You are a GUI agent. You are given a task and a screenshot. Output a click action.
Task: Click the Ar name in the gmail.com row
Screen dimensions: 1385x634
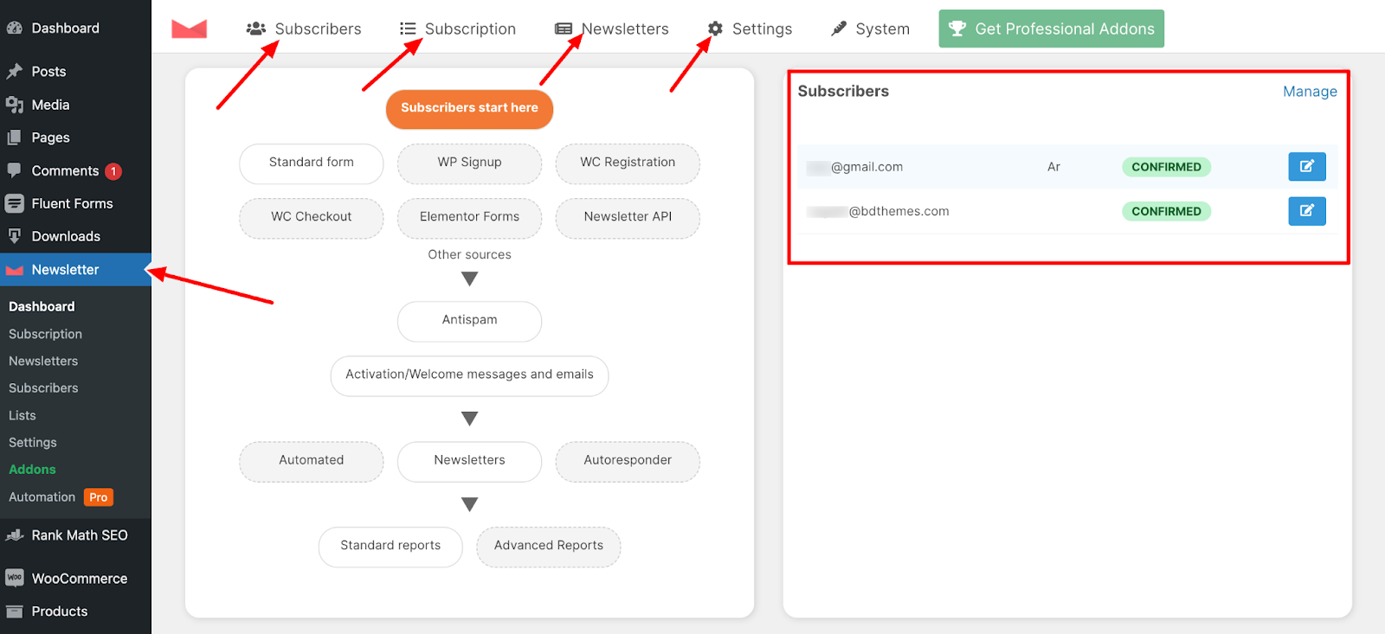pyautogui.click(x=1053, y=167)
